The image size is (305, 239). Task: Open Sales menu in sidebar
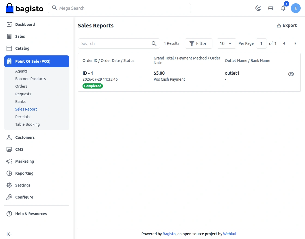click(x=37, y=36)
